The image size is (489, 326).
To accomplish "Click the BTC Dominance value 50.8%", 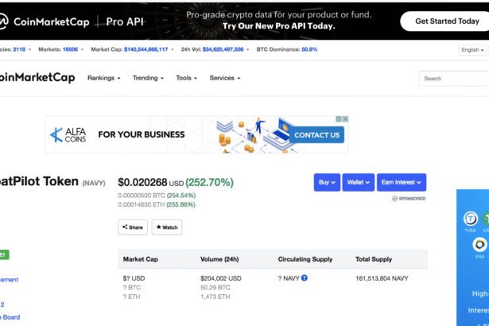I will point(309,49).
